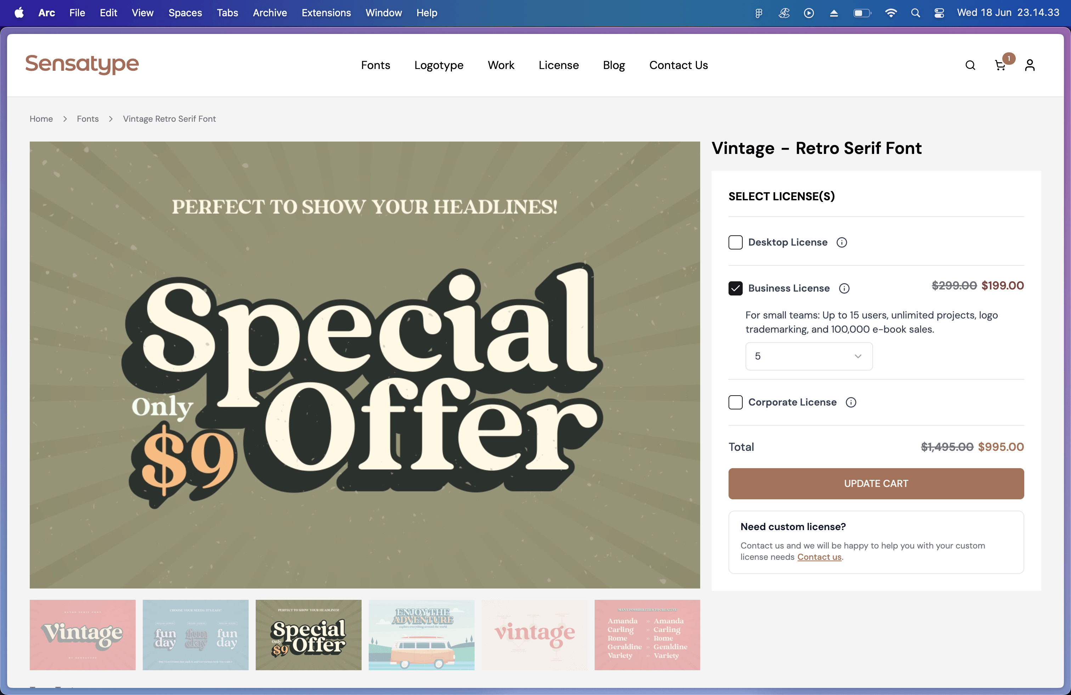Open the Spaces menu in Arc
Viewport: 1071px width, 695px height.
point(185,13)
